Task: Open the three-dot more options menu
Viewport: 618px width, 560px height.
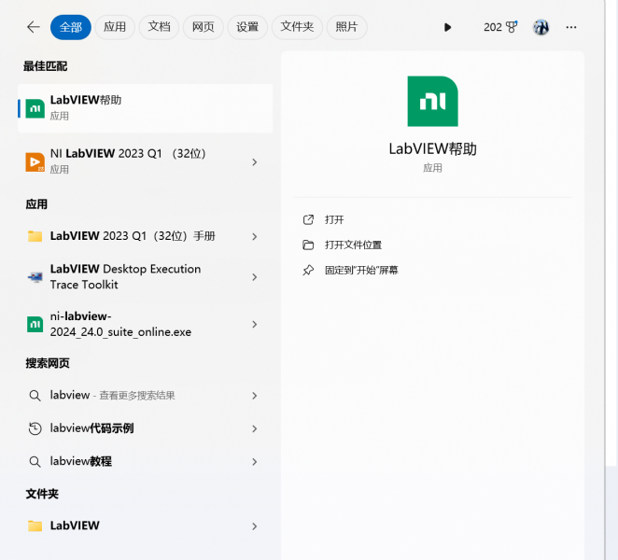Action: pyautogui.click(x=571, y=27)
